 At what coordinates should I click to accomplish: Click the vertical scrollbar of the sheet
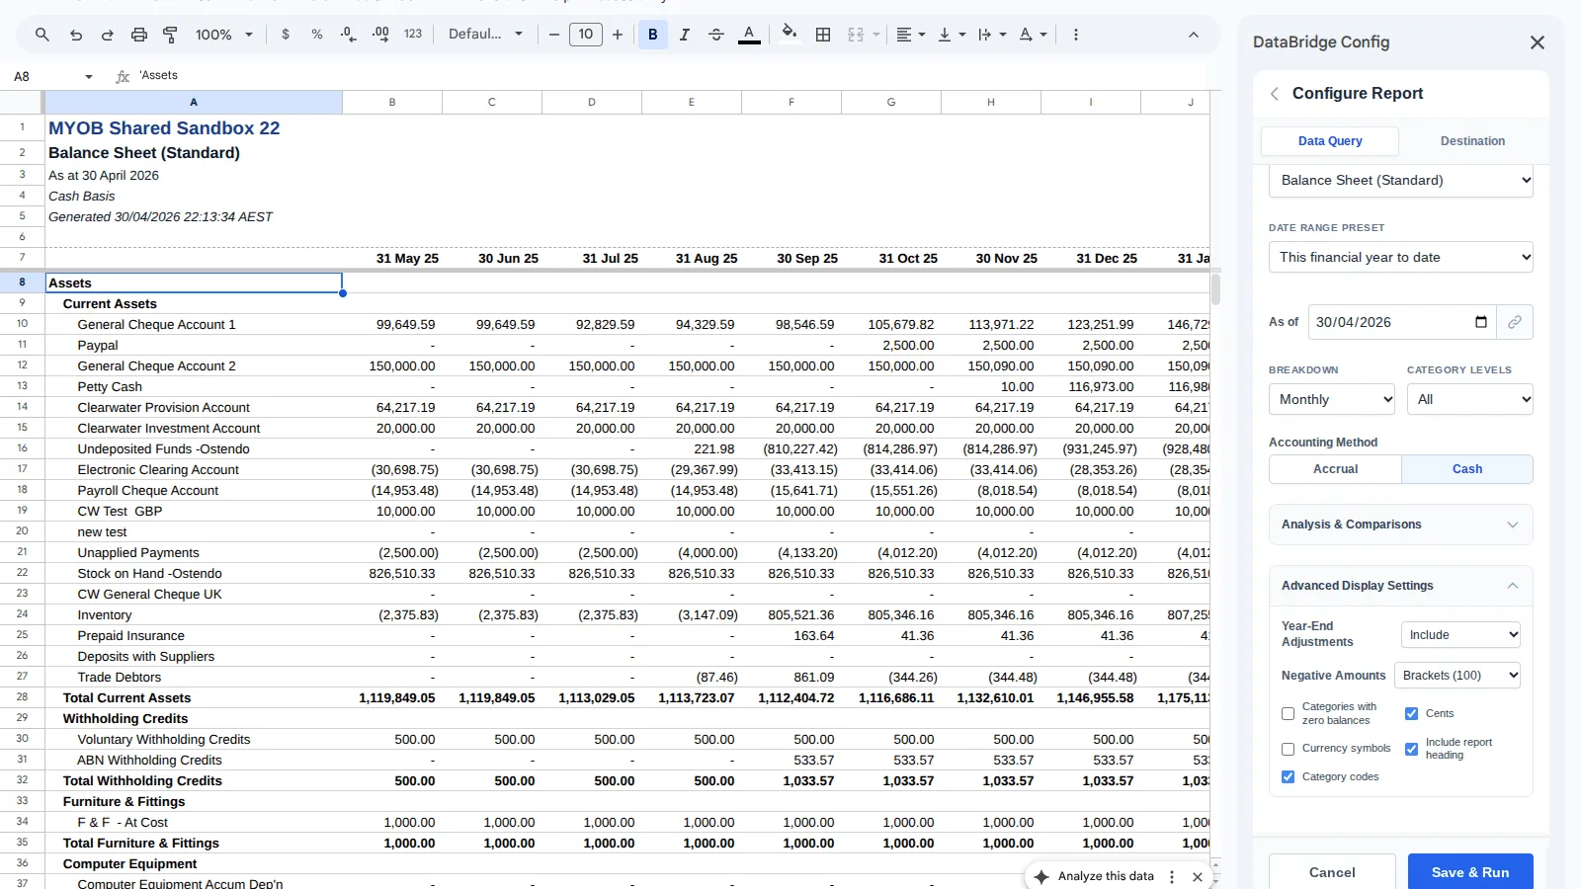(x=1215, y=288)
